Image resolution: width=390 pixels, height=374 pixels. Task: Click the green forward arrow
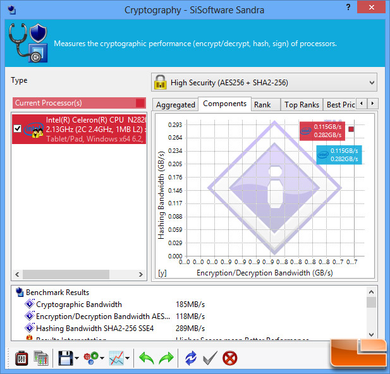[166, 358]
